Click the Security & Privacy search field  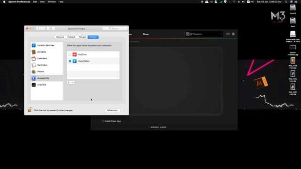(115, 29)
